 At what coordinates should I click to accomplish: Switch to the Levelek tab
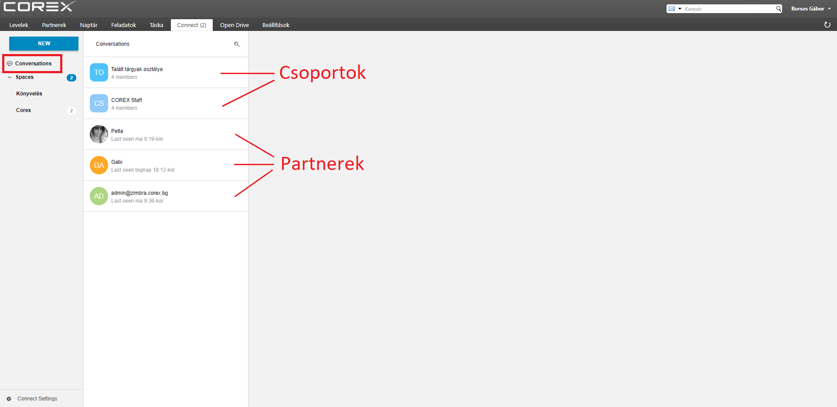[x=19, y=25]
